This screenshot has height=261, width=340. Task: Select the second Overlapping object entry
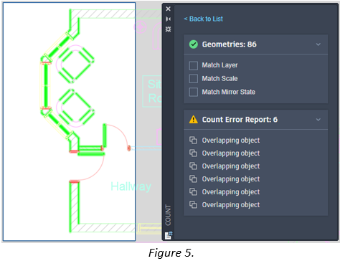[x=225, y=153]
